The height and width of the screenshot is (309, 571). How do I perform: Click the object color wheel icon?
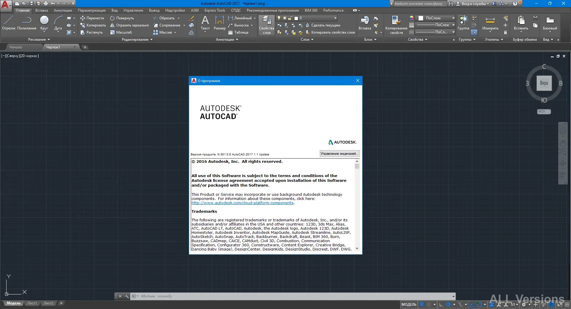click(x=412, y=18)
